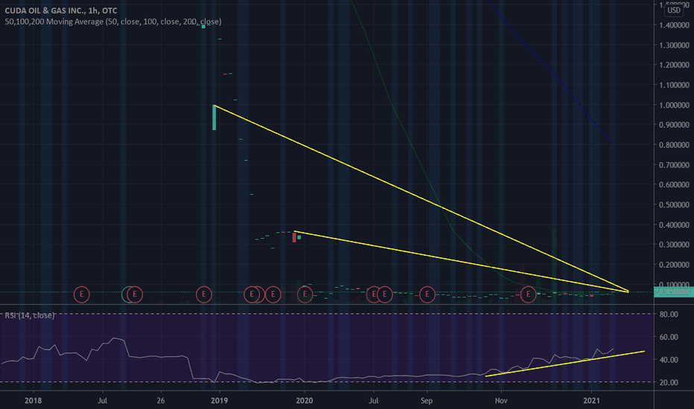Select the yellow trendline starting at 1.000000
Image resolution: width=694 pixels, height=409 pixels.
421,198
